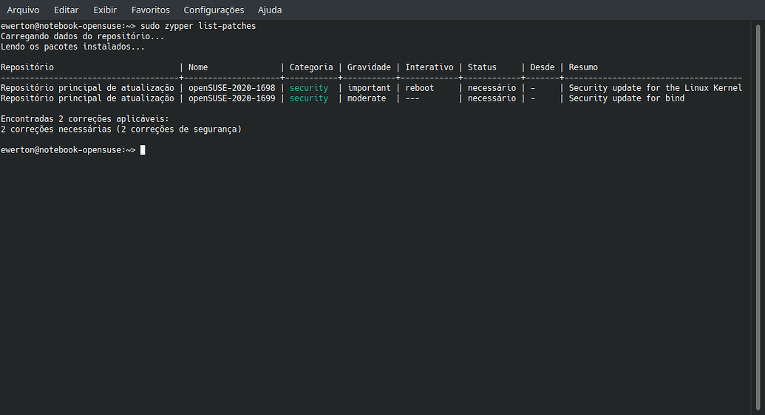Screen dimensions: 765x415
Task: Click the 'Resumo' column header
Action: [x=583, y=67]
